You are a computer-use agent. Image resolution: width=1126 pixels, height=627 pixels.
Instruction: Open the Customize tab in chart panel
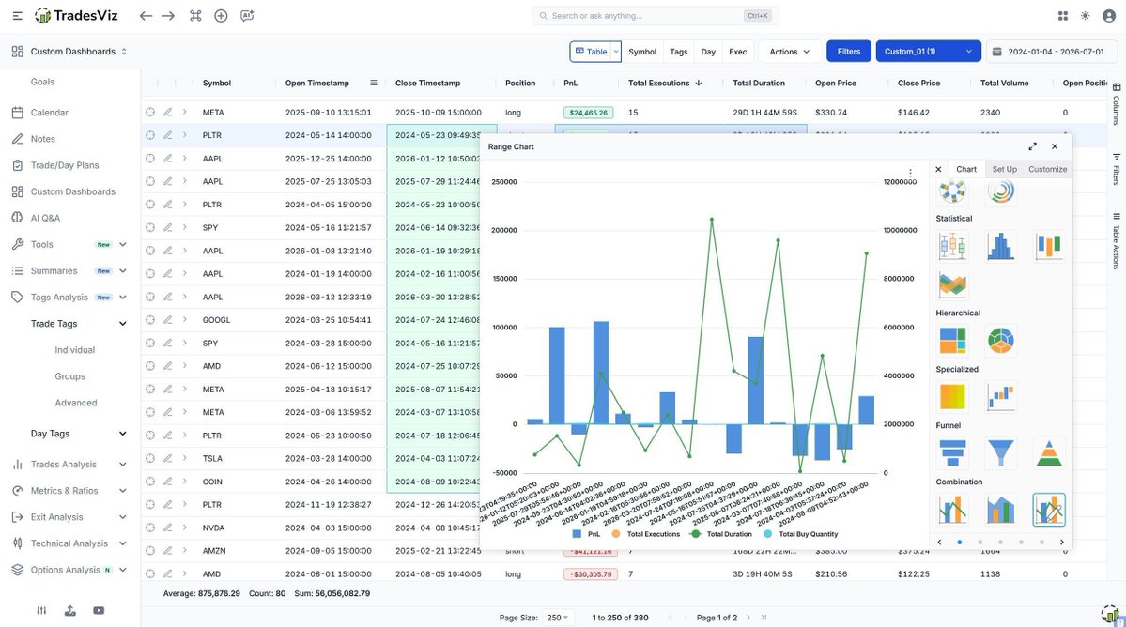pyautogui.click(x=1048, y=169)
